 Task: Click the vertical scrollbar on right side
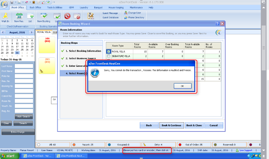(264, 48)
